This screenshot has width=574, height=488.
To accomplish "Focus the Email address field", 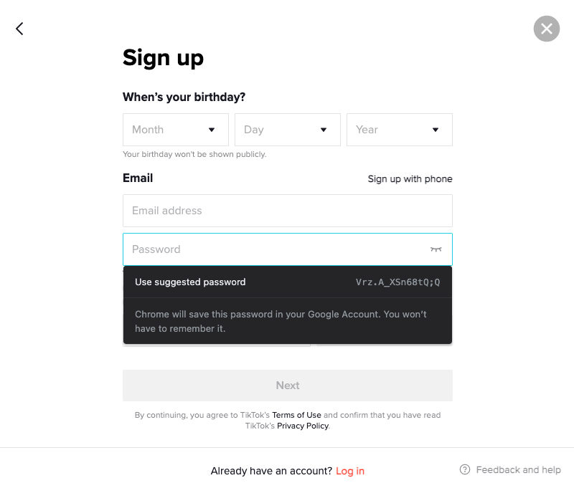I will coord(288,211).
